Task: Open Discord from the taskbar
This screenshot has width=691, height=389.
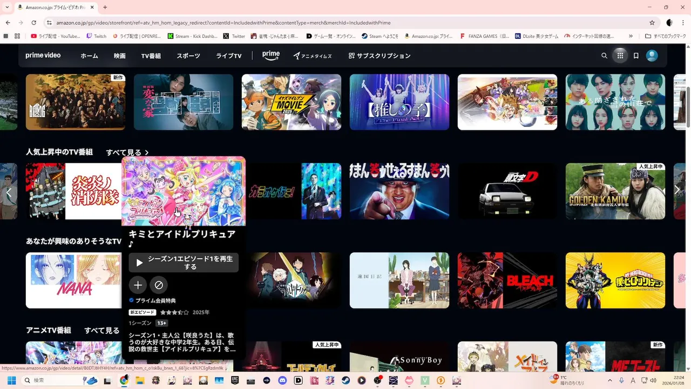Action: click(283, 380)
